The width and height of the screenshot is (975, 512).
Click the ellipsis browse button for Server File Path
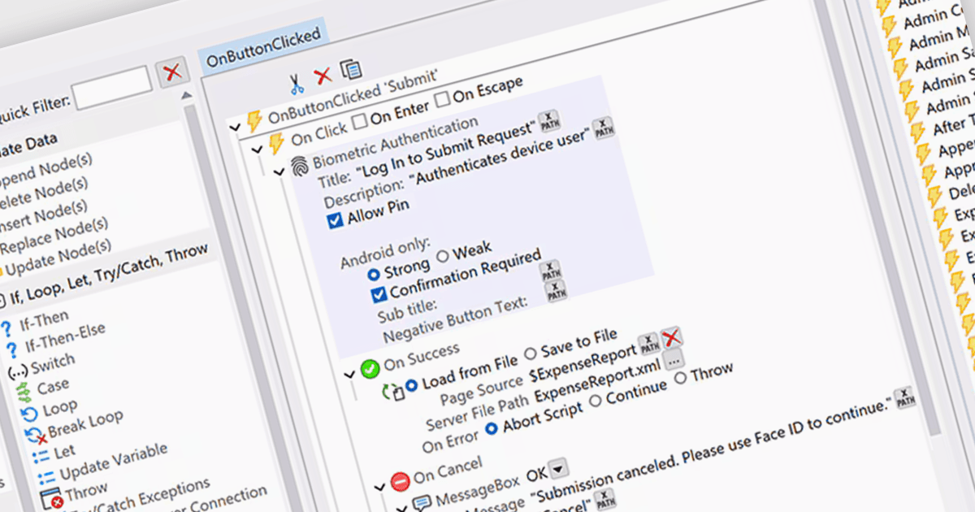tap(674, 360)
